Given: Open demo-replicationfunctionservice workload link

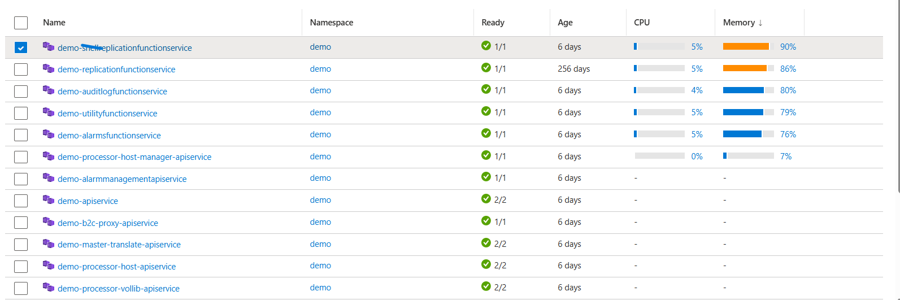Looking at the screenshot, I should point(116,69).
